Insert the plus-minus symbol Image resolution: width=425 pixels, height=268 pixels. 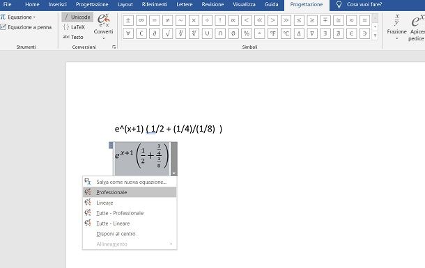coord(128,20)
